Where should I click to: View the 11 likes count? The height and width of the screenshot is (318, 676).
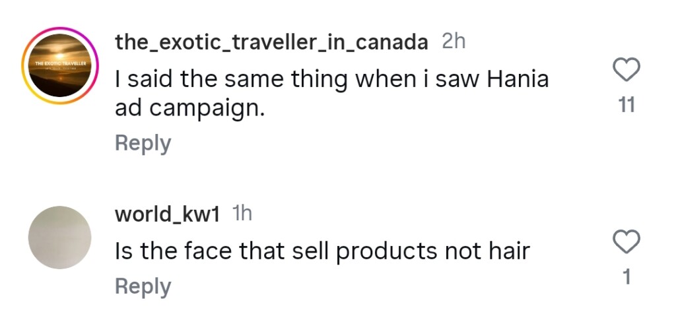[x=627, y=104]
